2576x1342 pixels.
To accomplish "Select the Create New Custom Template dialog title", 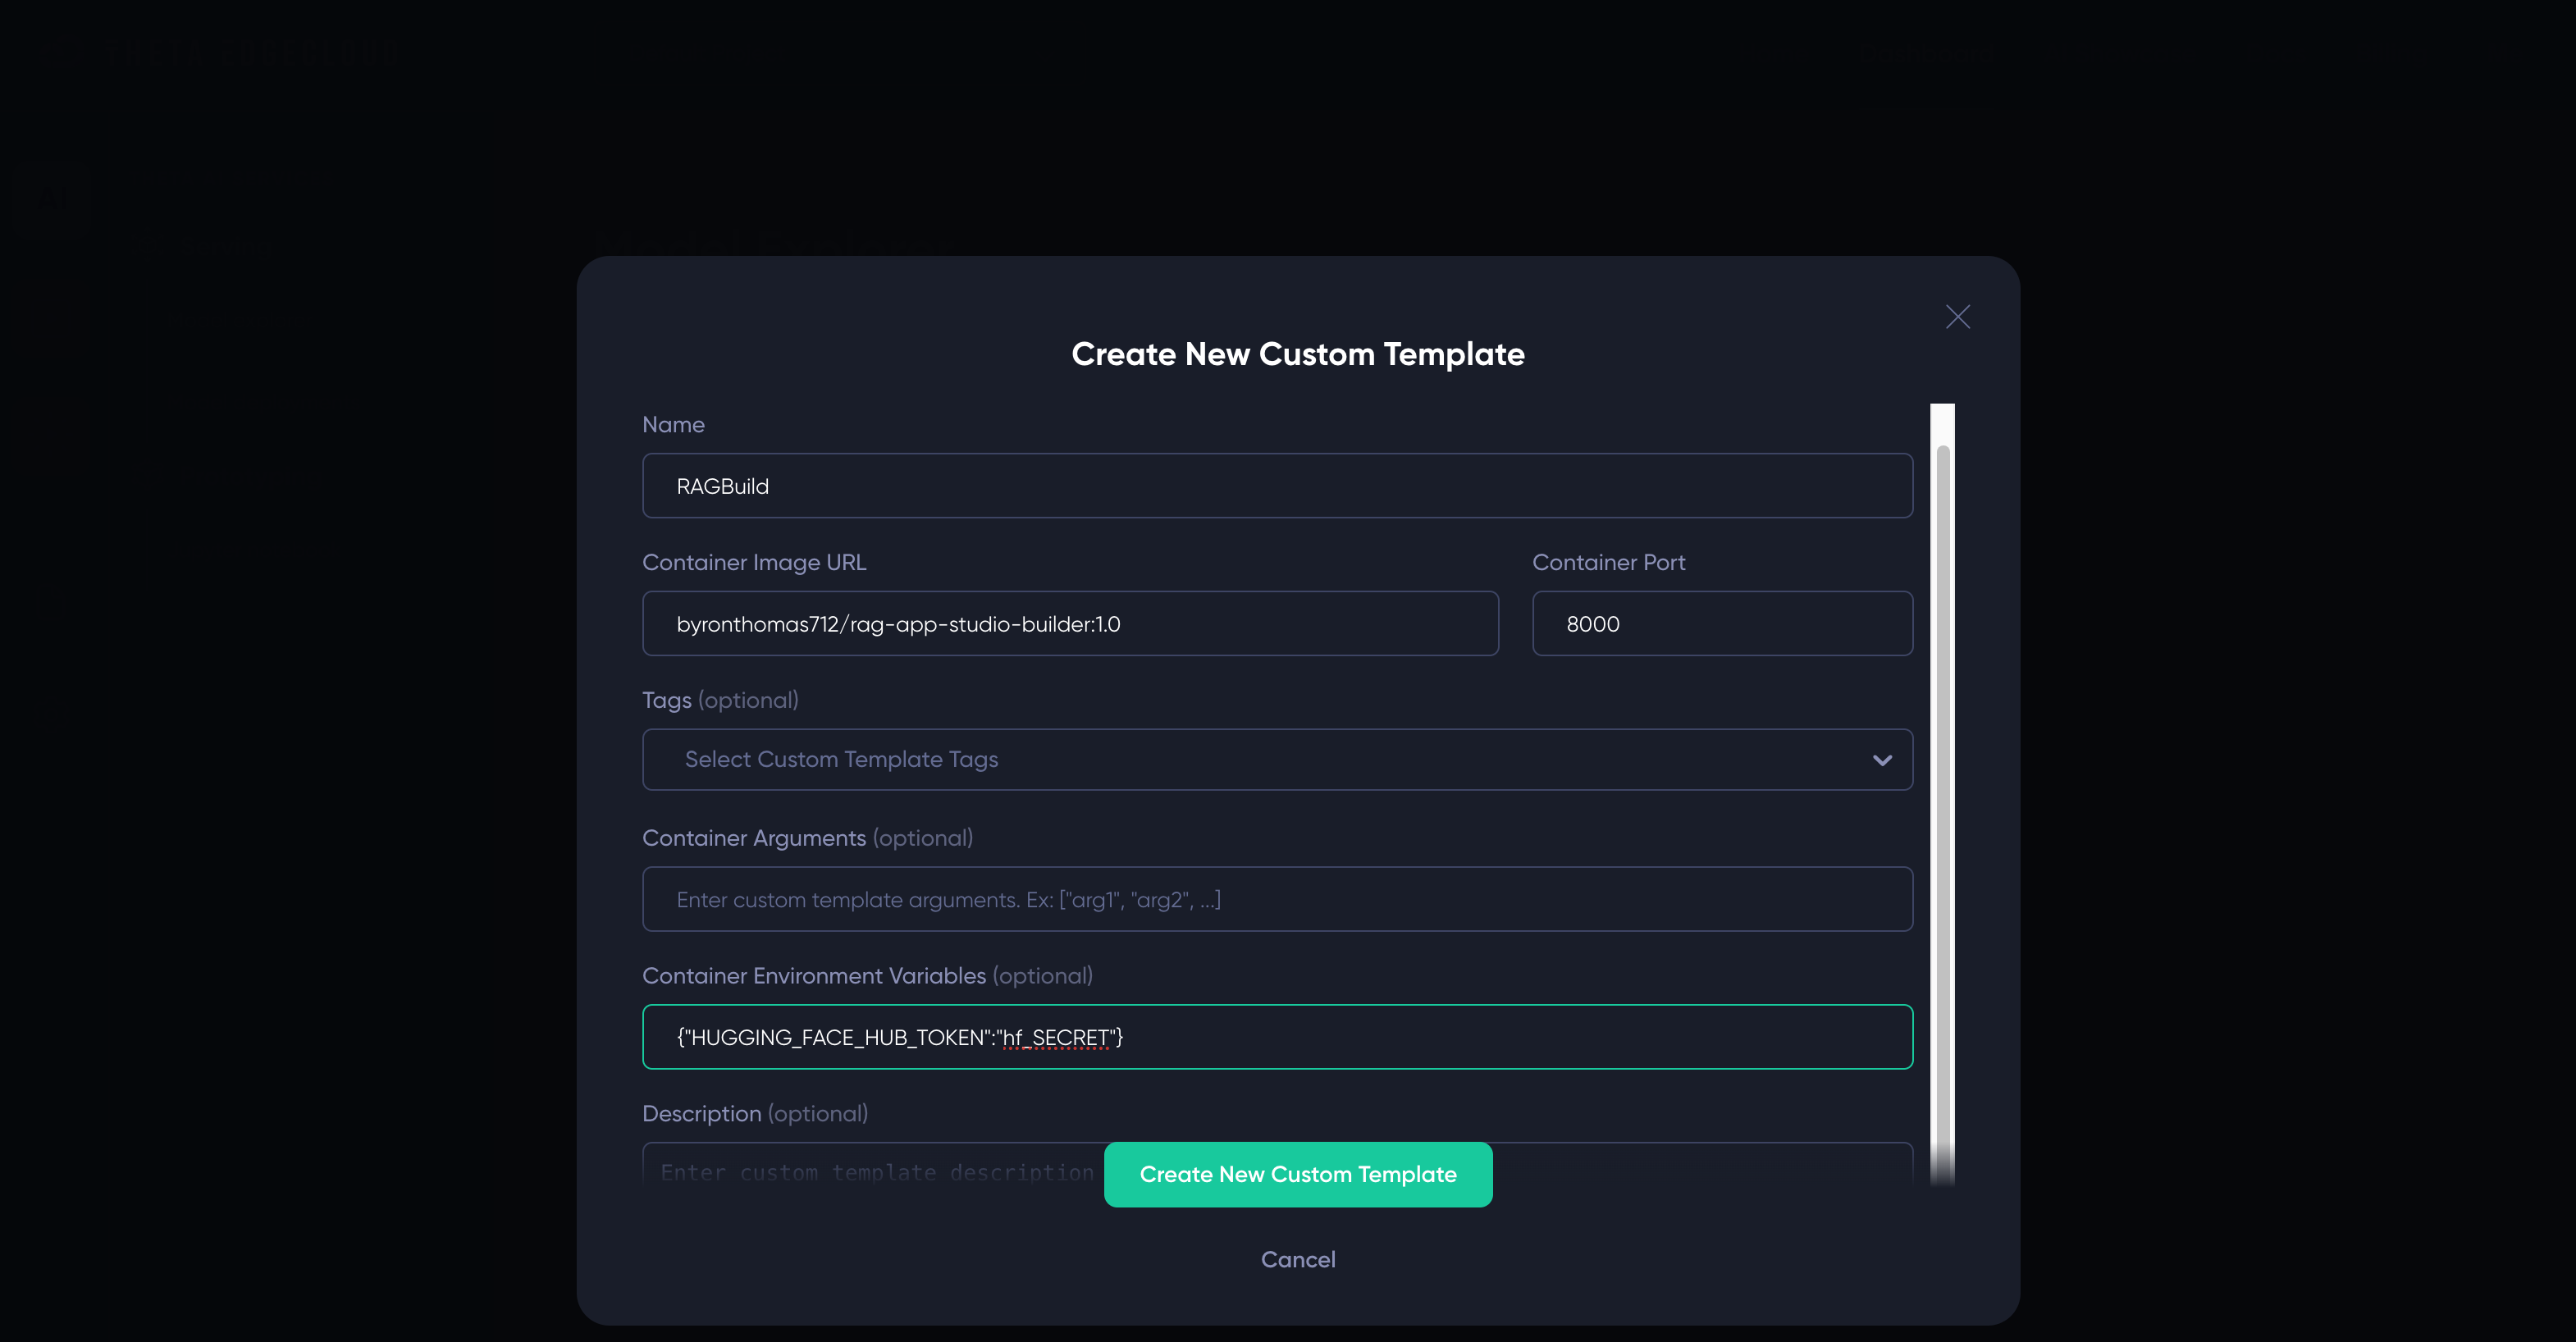I will (x=1298, y=354).
